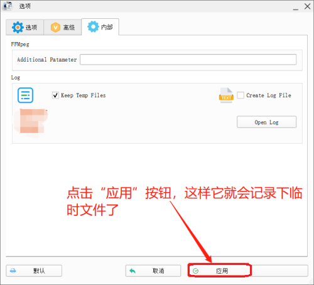Click the application icon in title bar
314x285 pixels.
[8, 6]
